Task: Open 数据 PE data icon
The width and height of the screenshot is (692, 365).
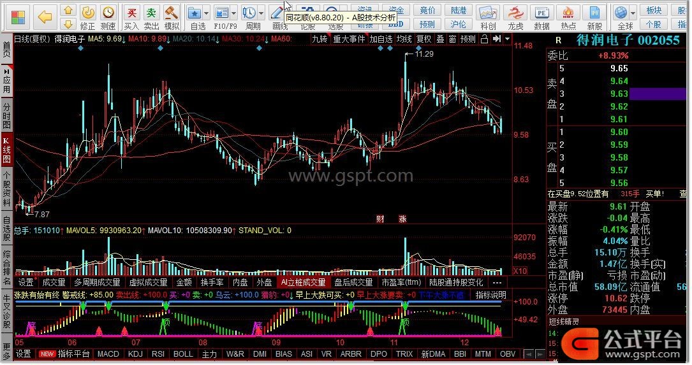Action: (x=541, y=18)
